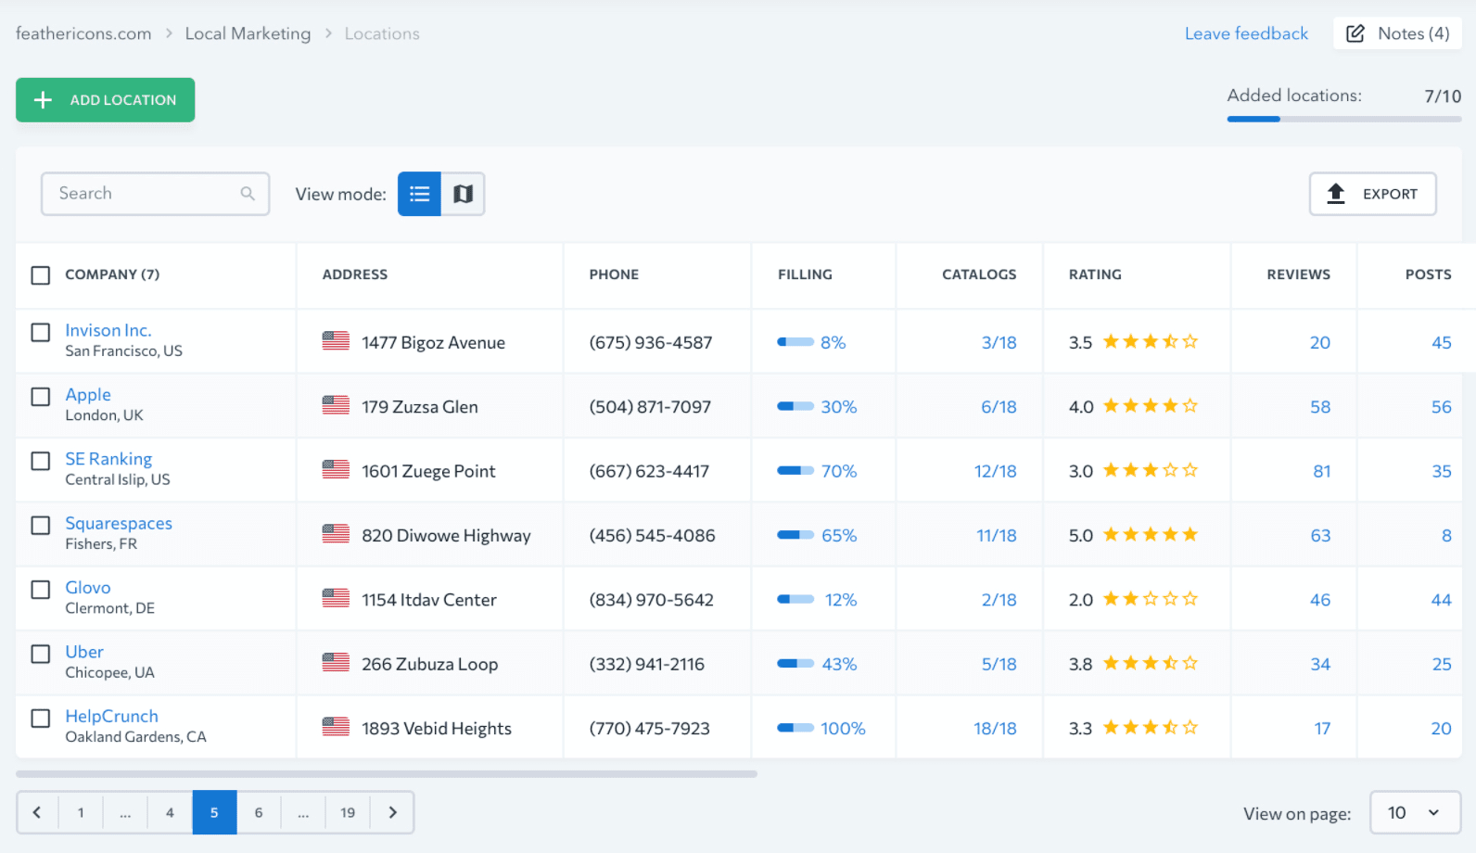Click Leave feedback link
Screen dimensions: 1476x853
pos(1246,33)
